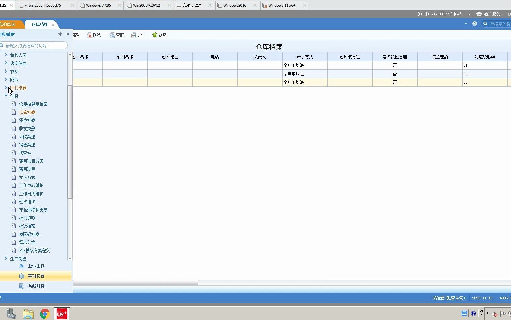Click document icon beside 费用项目分类
The height and width of the screenshot is (320, 511).
point(14,161)
